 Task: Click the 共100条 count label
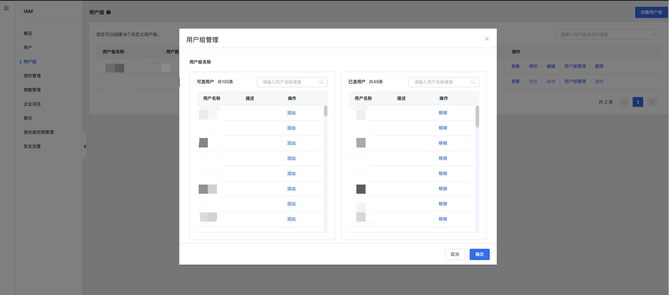(x=225, y=82)
